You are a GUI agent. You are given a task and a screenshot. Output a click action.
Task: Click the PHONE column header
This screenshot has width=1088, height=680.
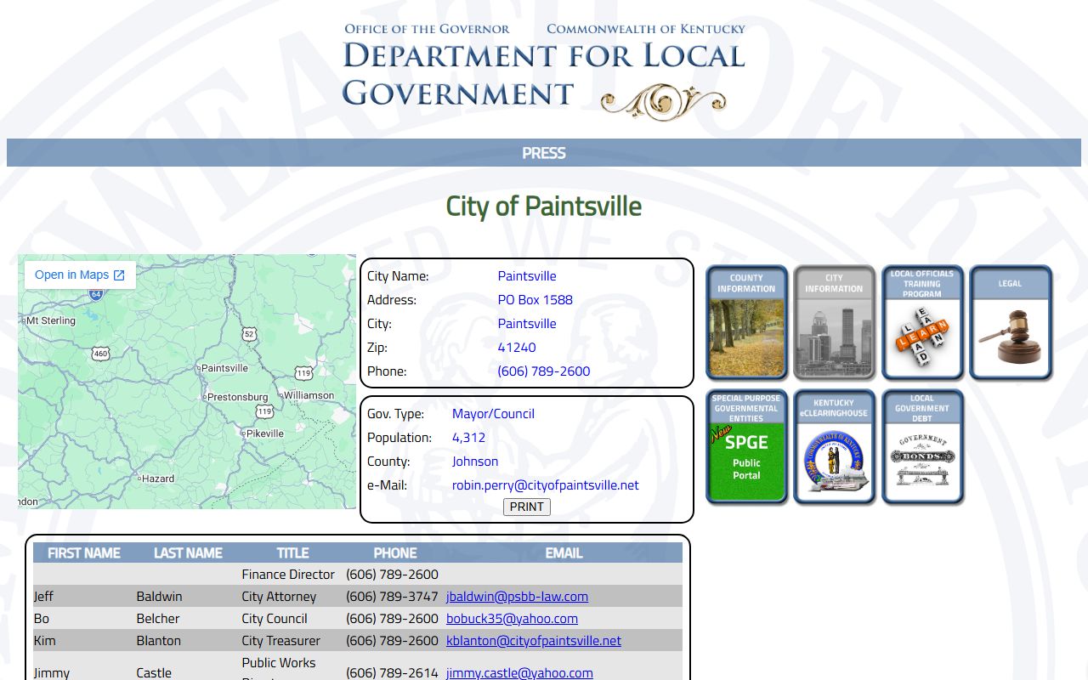[395, 552]
